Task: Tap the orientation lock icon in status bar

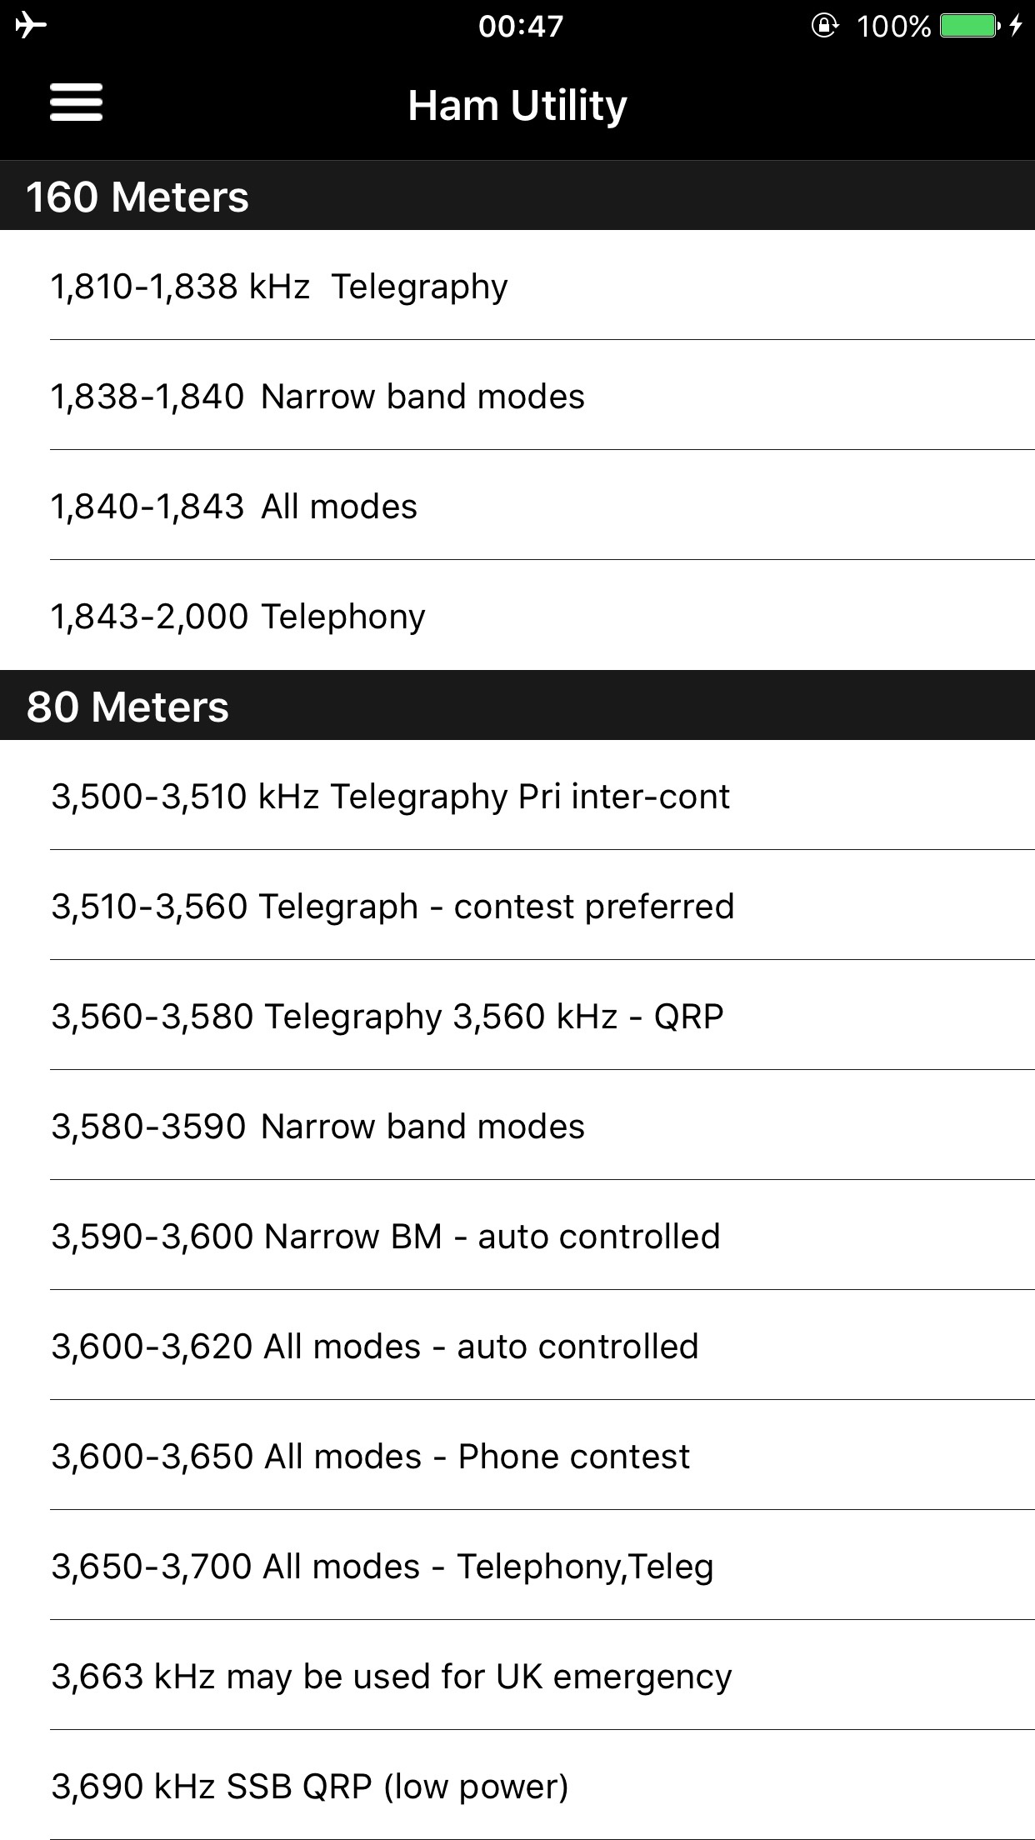Action: 823,25
